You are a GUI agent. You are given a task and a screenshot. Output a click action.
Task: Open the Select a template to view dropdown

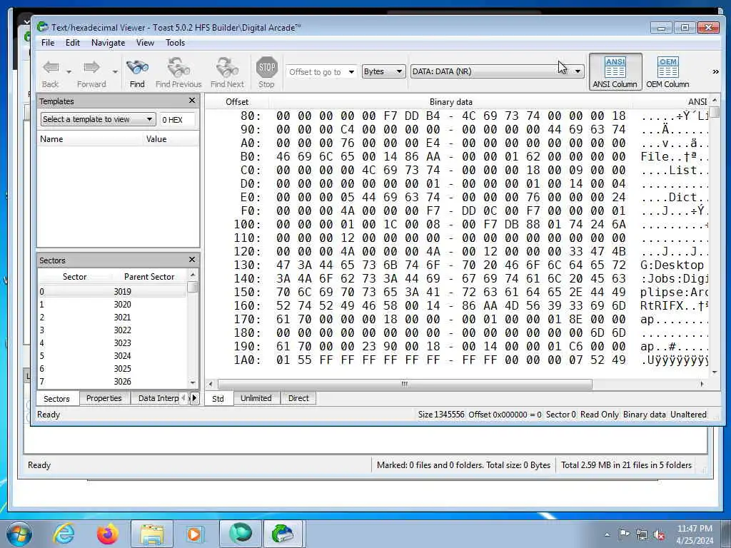point(149,119)
